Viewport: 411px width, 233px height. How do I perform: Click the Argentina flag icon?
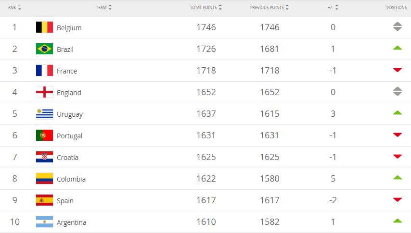44,222
